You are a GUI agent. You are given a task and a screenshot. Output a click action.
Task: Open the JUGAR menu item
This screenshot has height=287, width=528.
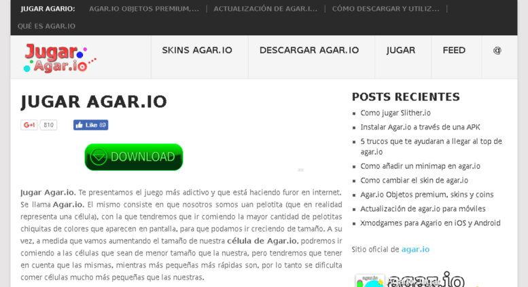point(401,50)
